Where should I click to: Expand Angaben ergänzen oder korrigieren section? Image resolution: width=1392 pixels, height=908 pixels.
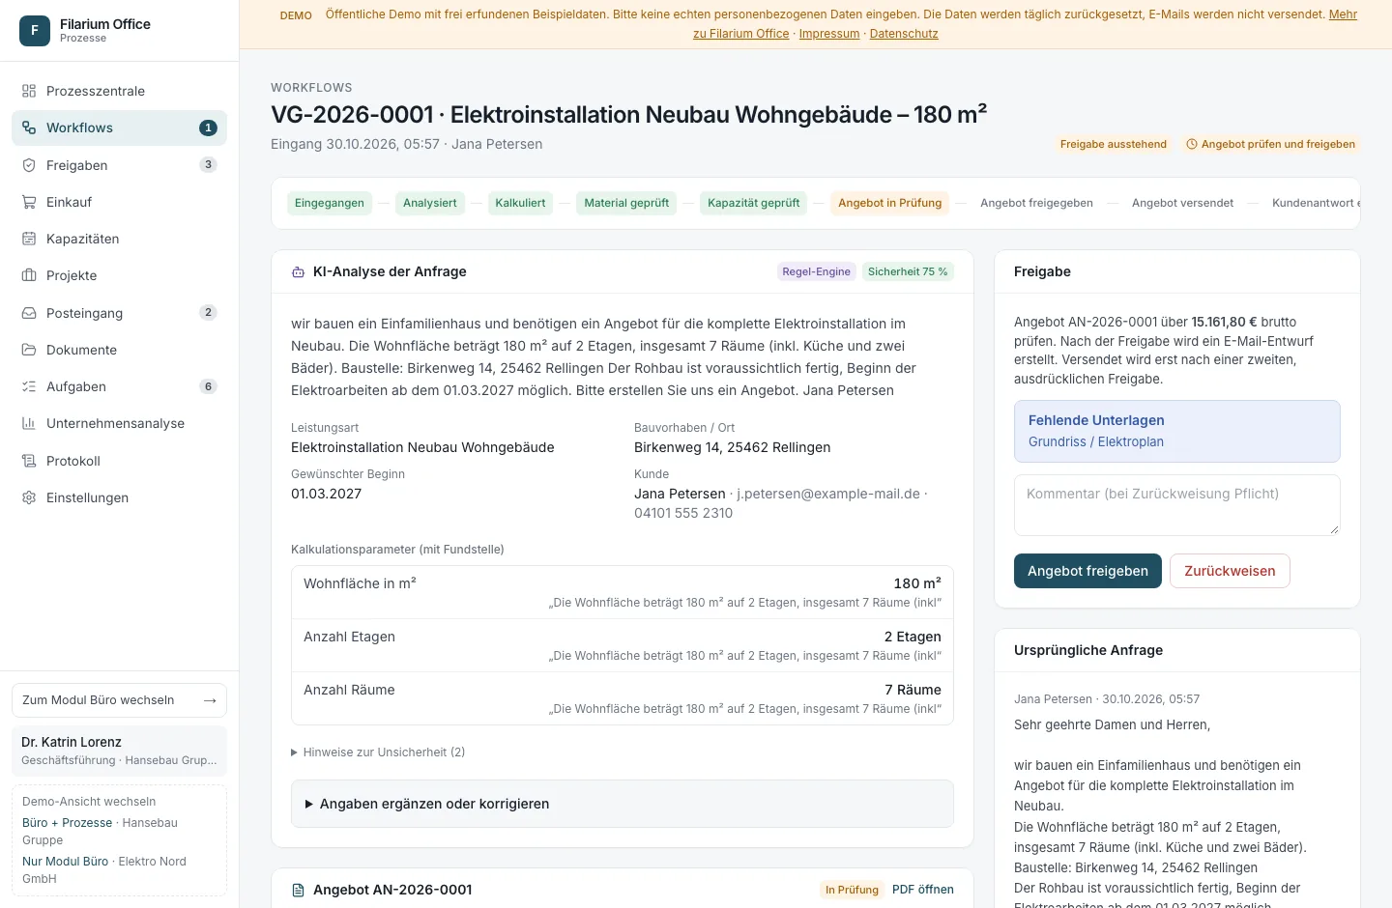tap(623, 804)
